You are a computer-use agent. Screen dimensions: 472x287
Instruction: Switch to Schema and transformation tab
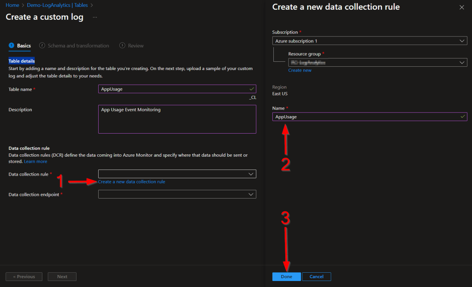tap(74, 46)
